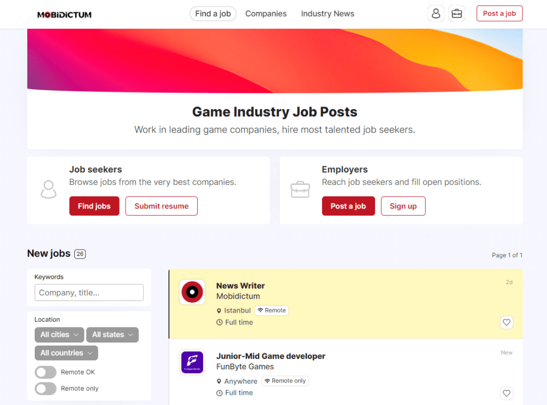
Task: Click the Mobidictum company logo thumbnail
Action: click(192, 292)
